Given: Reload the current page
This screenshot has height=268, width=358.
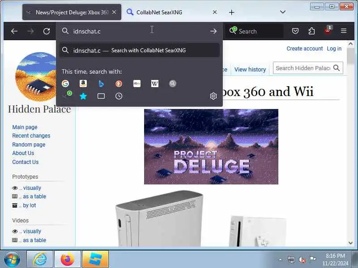Looking at the screenshot, I should 47,31.
